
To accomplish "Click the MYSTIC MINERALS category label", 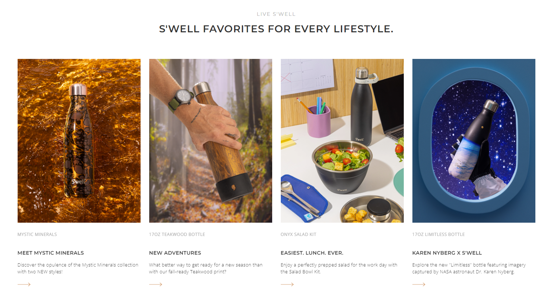I will (x=37, y=235).
